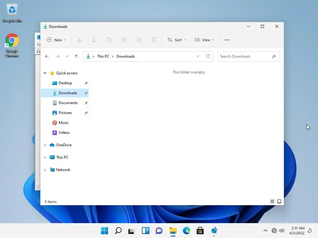Launch Microsoft Edge from the taskbar
318x238 pixels.
click(186, 231)
